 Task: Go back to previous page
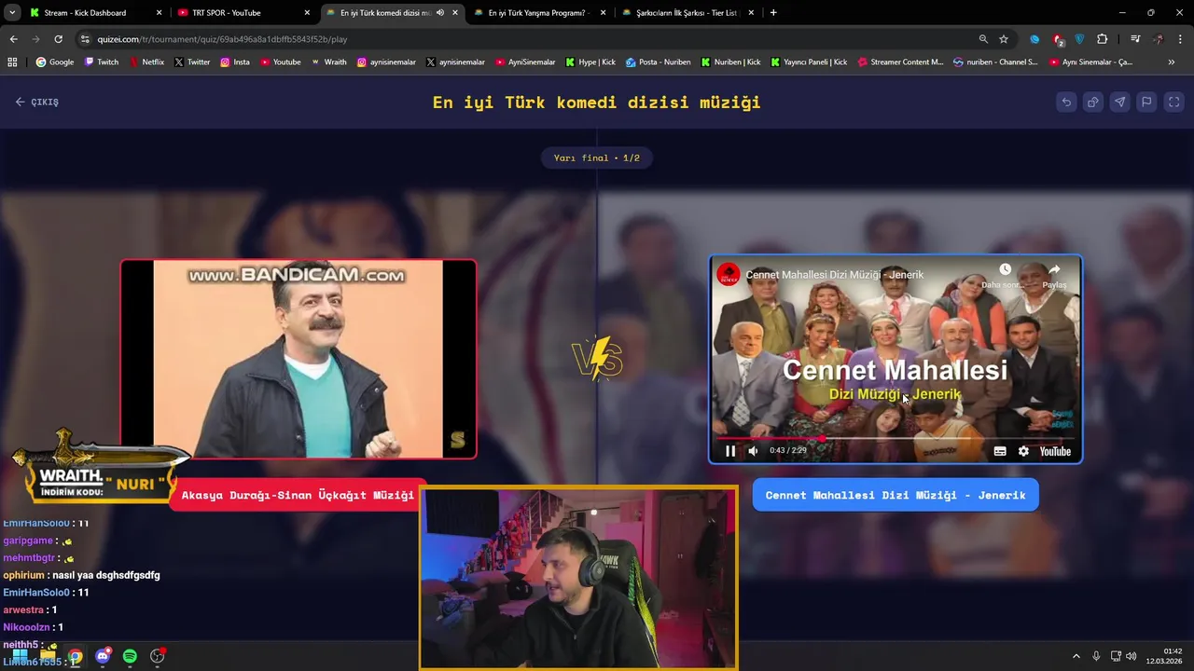13,39
